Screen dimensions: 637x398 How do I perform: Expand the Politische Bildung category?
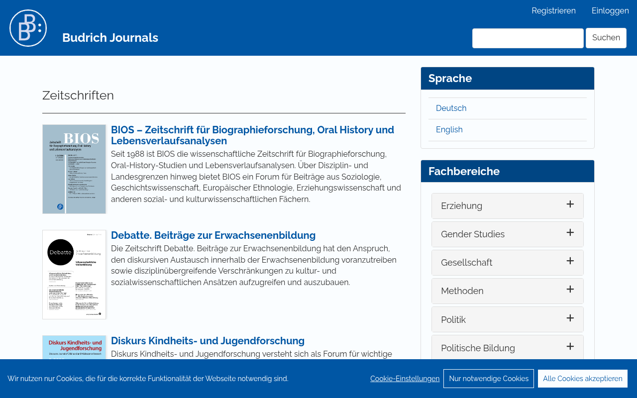pyautogui.click(x=508, y=347)
